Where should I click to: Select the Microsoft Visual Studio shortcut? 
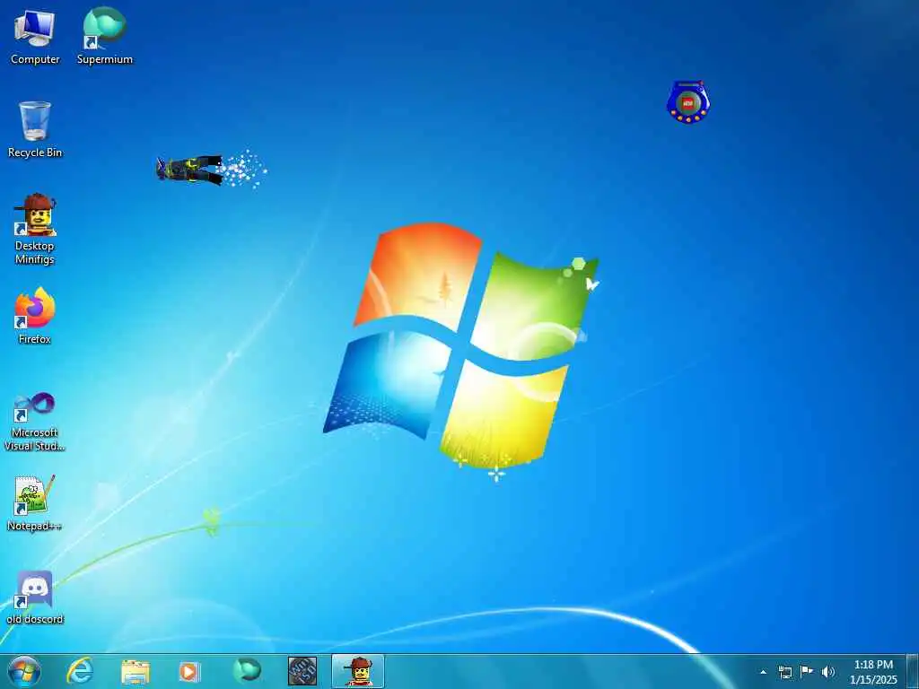coord(35,422)
